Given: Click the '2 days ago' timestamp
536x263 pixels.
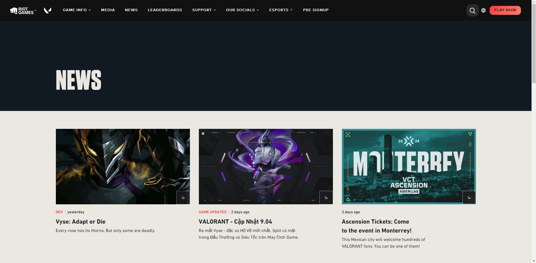Looking at the screenshot, I should tap(240, 212).
